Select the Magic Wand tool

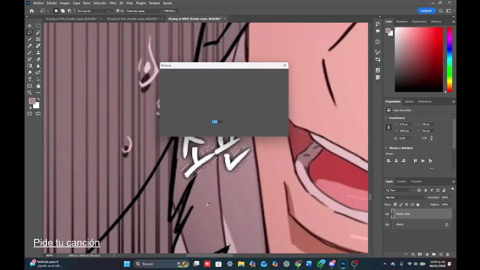coord(38,33)
